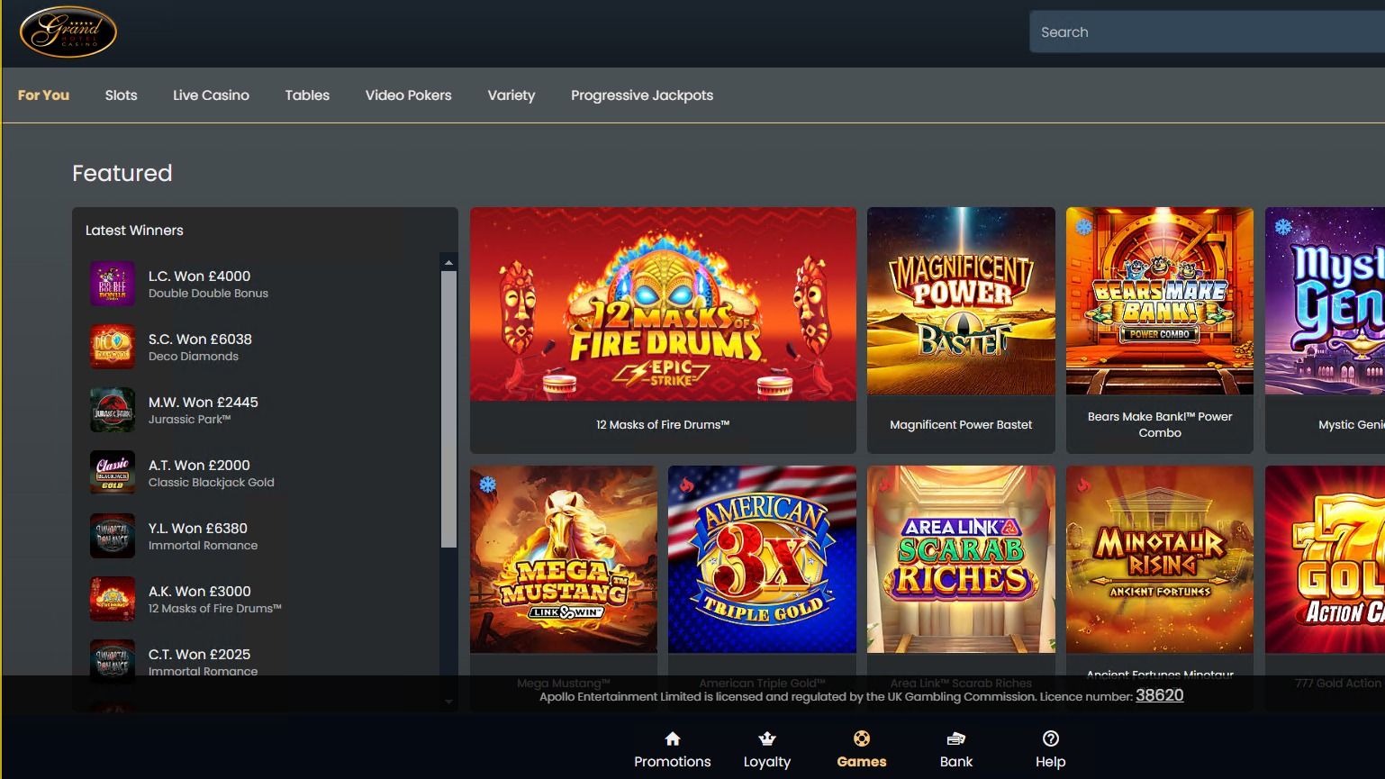Open licence number 38620 link
Screen dimensions: 1385x779
coord(1159,695)
